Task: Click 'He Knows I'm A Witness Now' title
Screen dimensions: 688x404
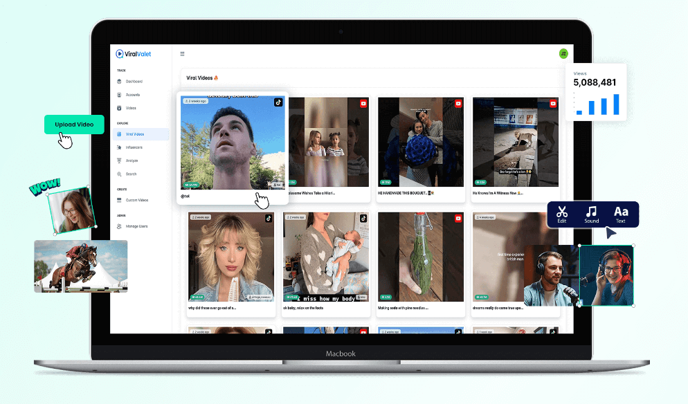Action: pos(498,193)
